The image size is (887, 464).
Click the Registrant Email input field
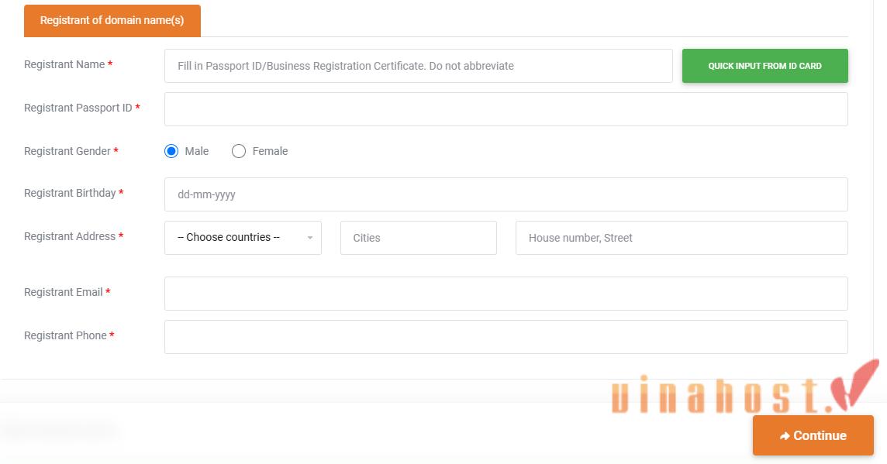pos(506,294)
